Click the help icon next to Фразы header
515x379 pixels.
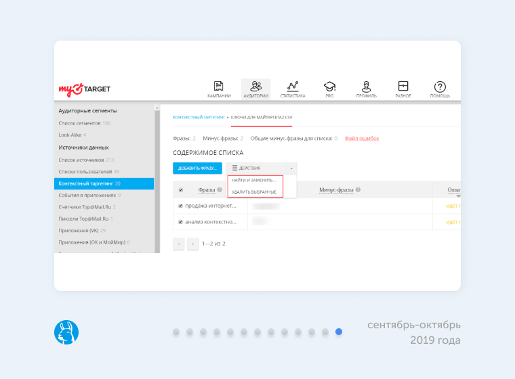(220, 189)
